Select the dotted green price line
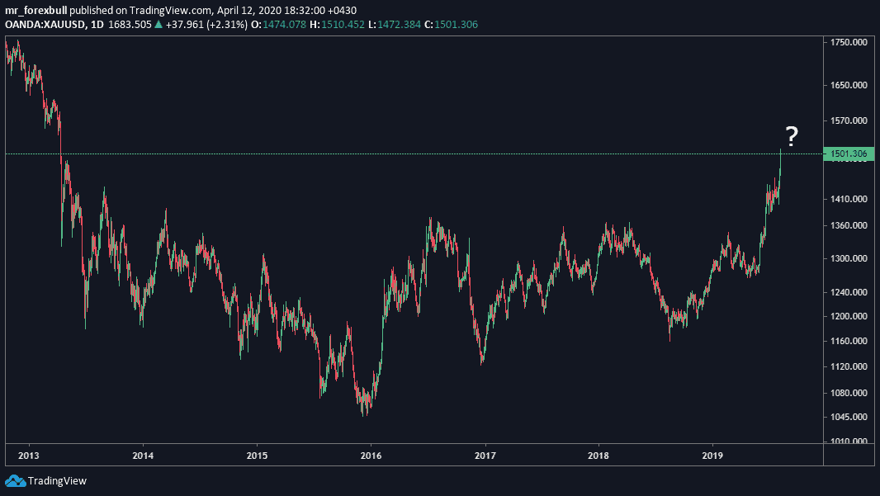This screenshot has height=496, width=880. pyautogui.click(x=413, y=154)
